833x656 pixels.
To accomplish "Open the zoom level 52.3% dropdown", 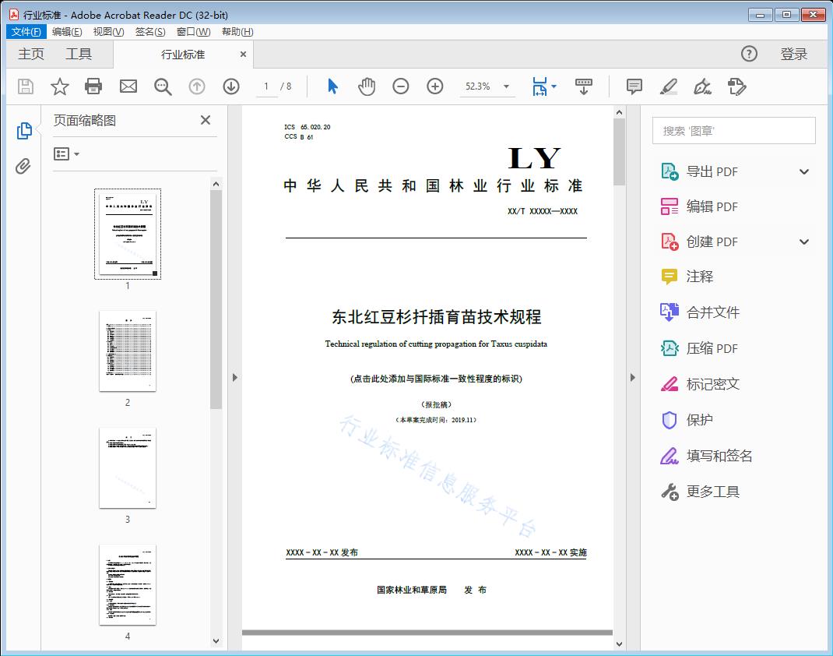I will 487,86.
